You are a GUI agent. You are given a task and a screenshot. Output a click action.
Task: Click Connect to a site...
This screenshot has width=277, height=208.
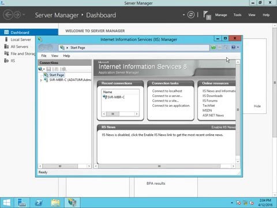165,101
